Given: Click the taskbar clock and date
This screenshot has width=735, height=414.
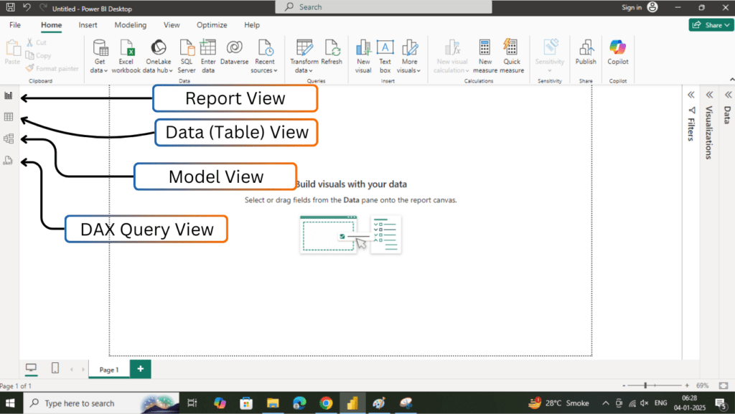Looking at the screenshot, I should point(690,403).
